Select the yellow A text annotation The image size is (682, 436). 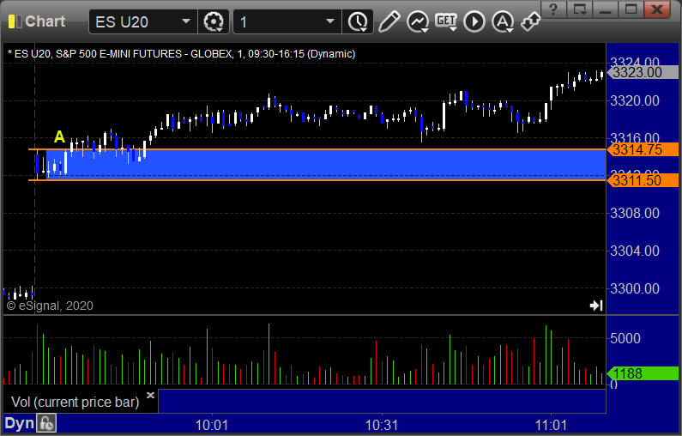click(59, 137)
